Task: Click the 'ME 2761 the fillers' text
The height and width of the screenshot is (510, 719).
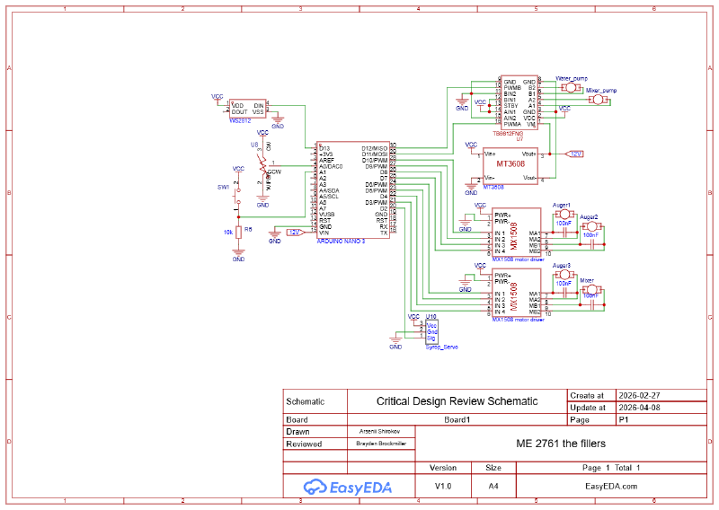Action: [x=561, y=444]
